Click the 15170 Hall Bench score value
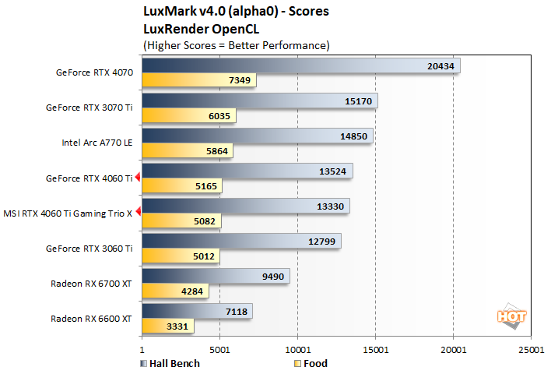 pos(358,101)
